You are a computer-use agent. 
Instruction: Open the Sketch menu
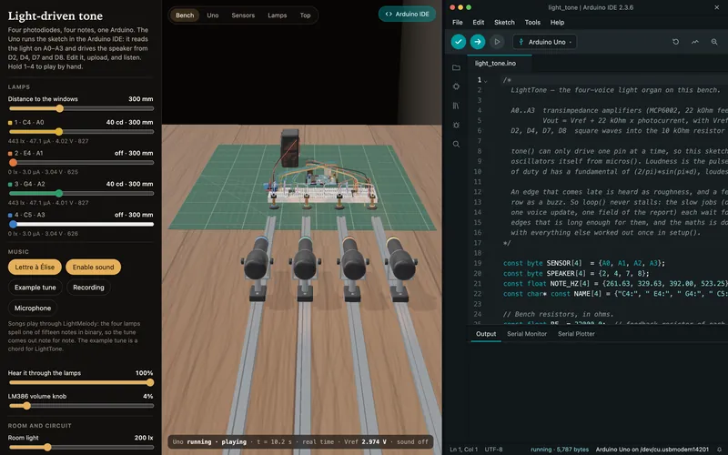click(504, 22)
